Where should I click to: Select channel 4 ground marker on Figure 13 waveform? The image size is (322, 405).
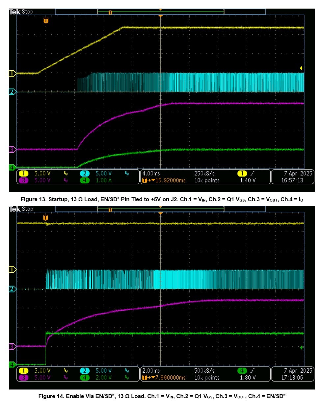pyautogui.click(x=12, y=168)
